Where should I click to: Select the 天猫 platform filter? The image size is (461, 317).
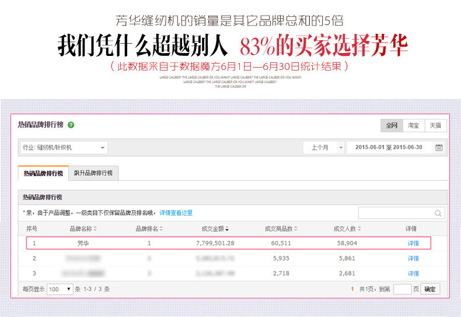click(435, 126)
